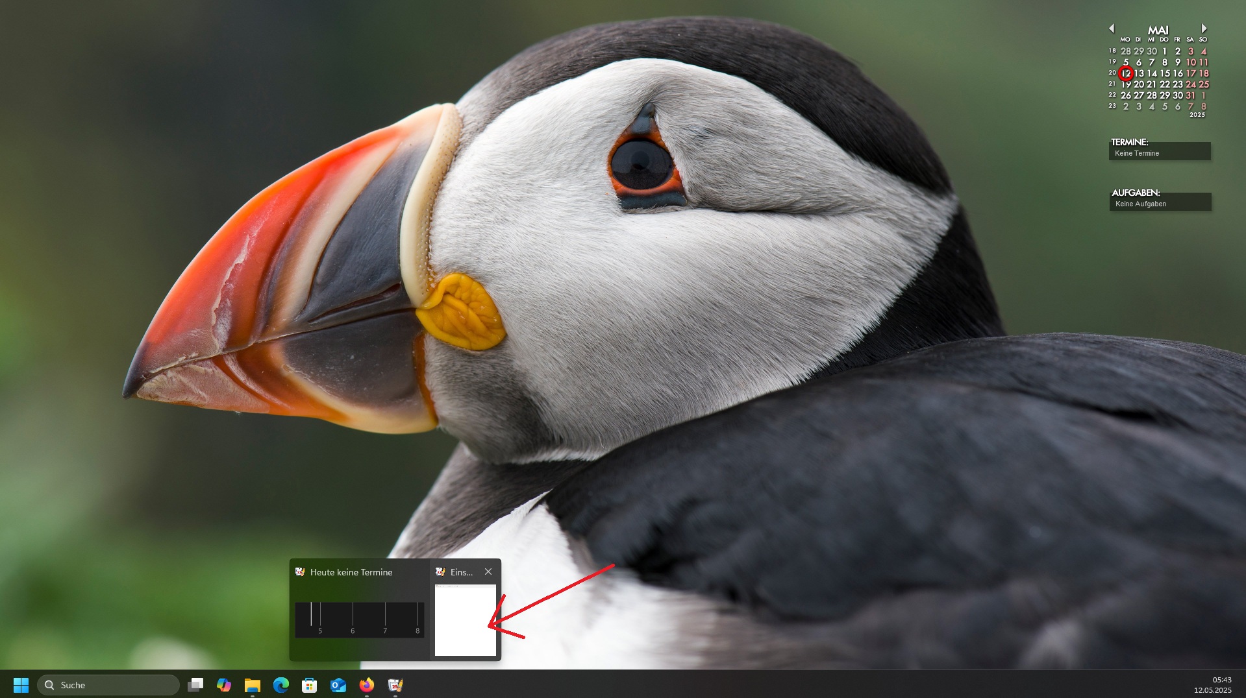
Task: Open File Explorer from the taskbar
Action: point(253,685)
